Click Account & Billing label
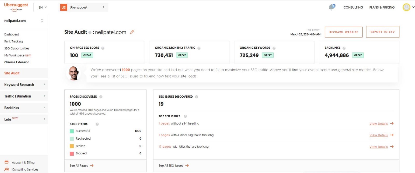415x173 pixels. (x=23, y=162)
